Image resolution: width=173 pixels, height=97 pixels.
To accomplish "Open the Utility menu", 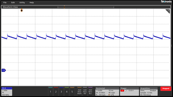I will 22,2.
